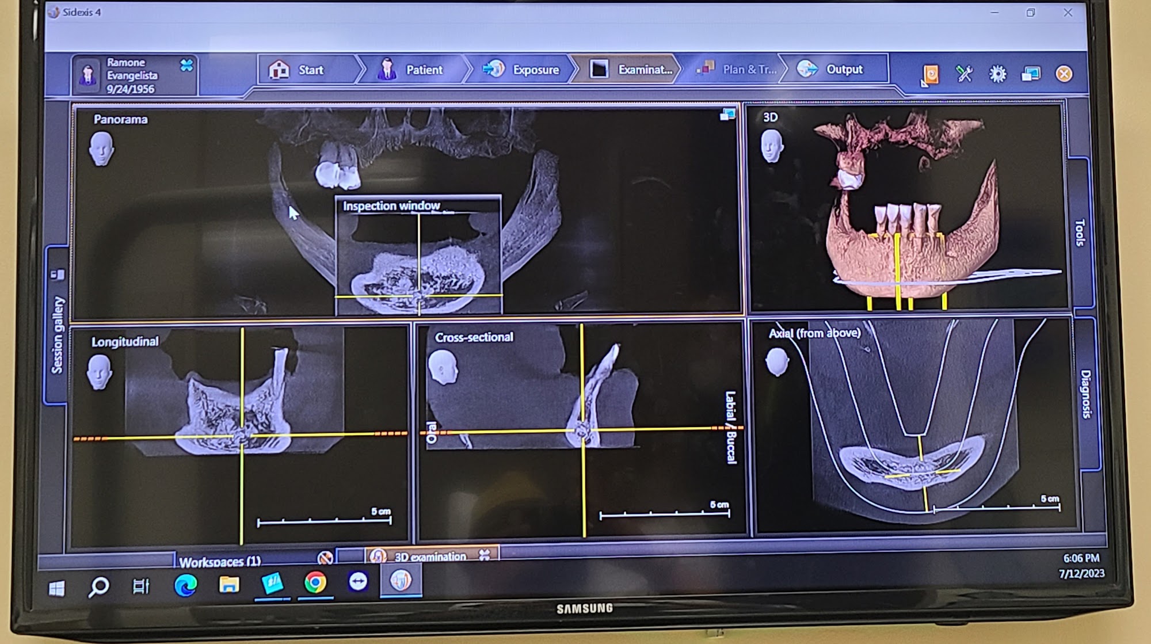The height and width of the screenshot is (644, 1151).
Task: Expand the Diagnosis side panel
Action: (x=1085, y=394)
